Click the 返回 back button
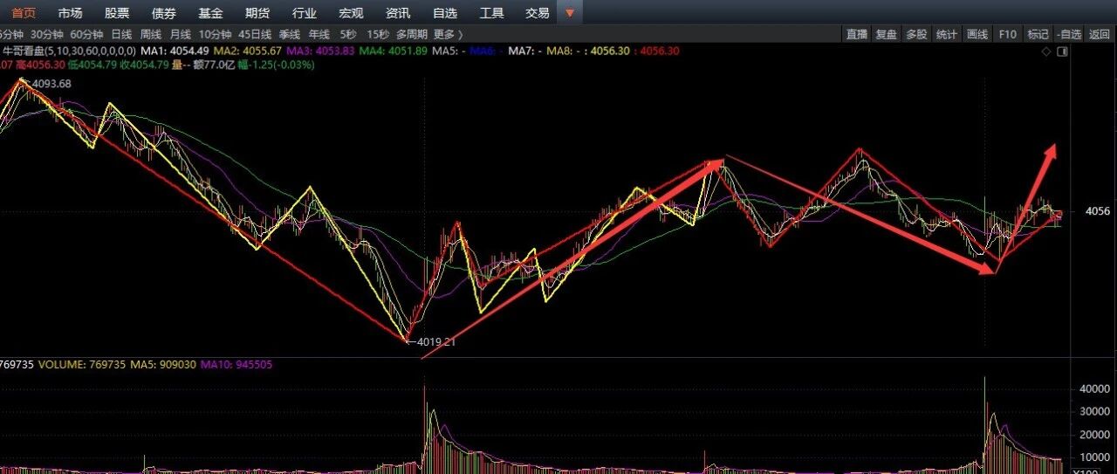1117x474 pixels. coord(1100,34)
